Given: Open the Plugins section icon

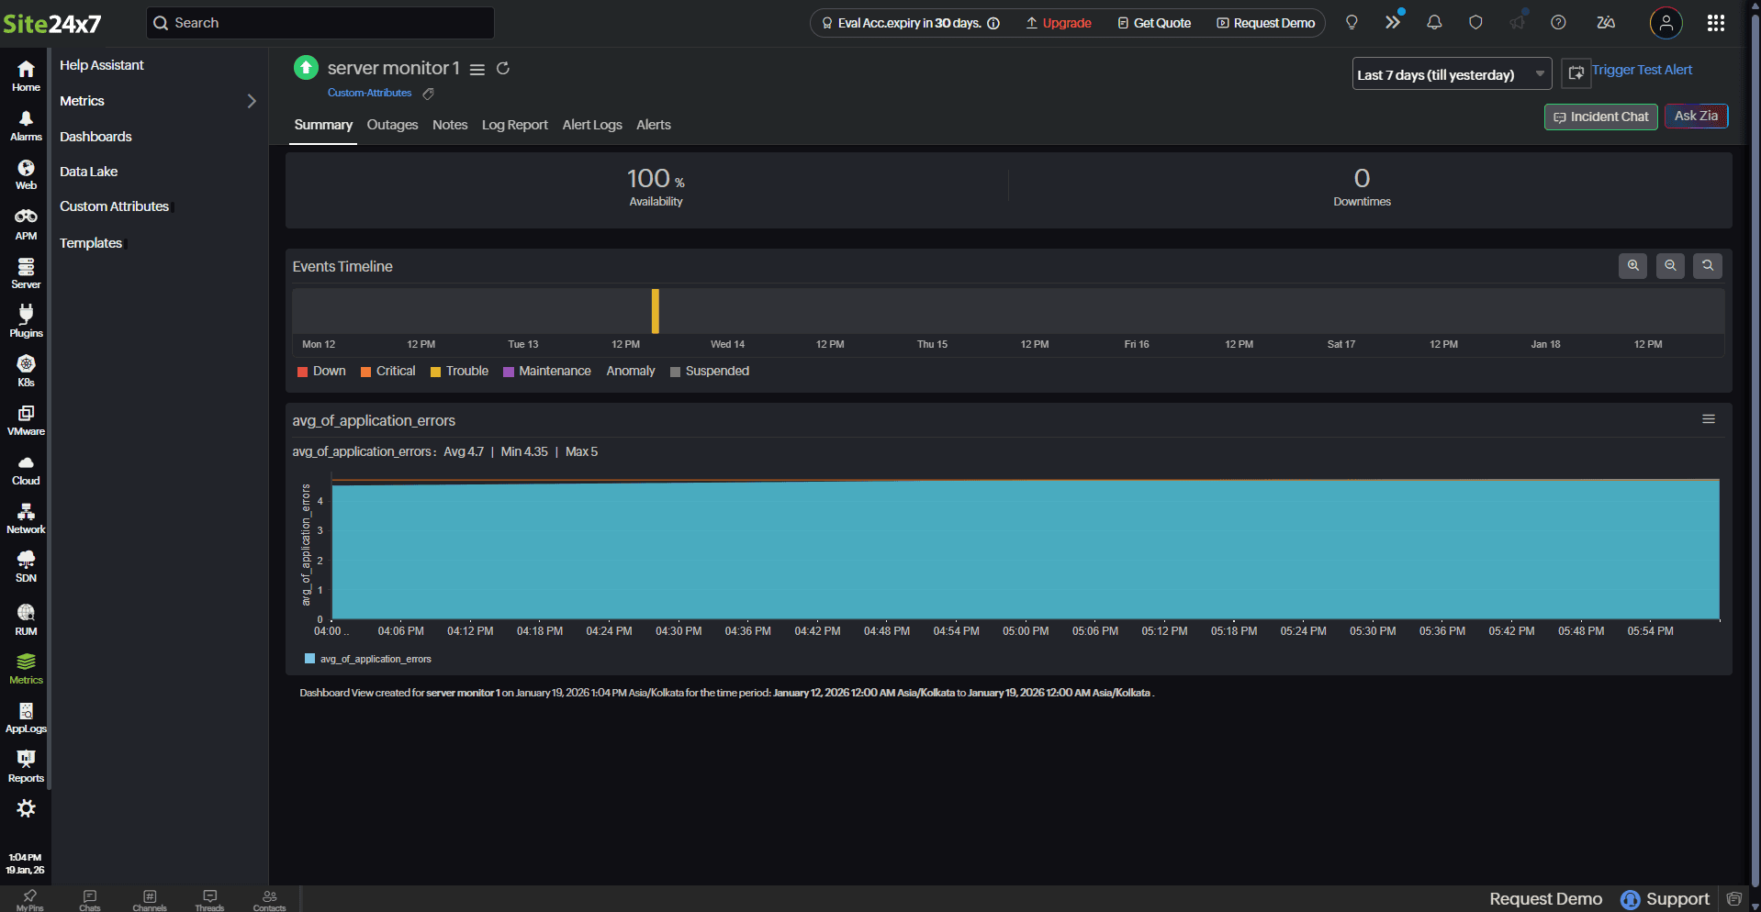Looking at the screenshot, I should pos(26,321).
